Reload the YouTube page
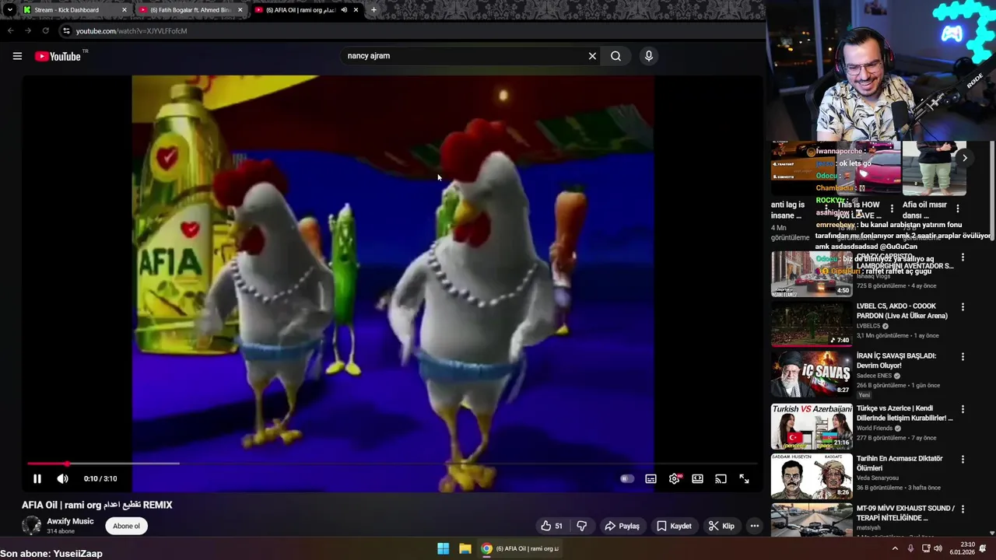The height and width of the screenshot is (560, 996). 45,31
